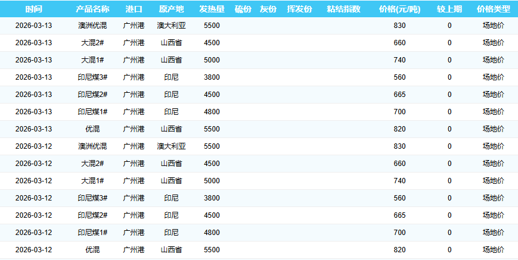This screenshot has height=260, width=518.
Task: Select the 2026-03-12 date of 印尼煤1# row
Action: 34,233
